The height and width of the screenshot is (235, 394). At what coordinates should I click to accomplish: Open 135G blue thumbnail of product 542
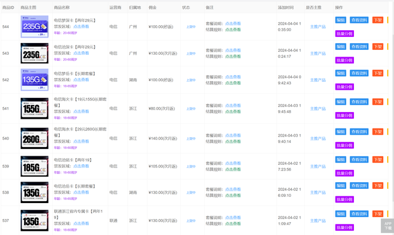tap(34, 80)
